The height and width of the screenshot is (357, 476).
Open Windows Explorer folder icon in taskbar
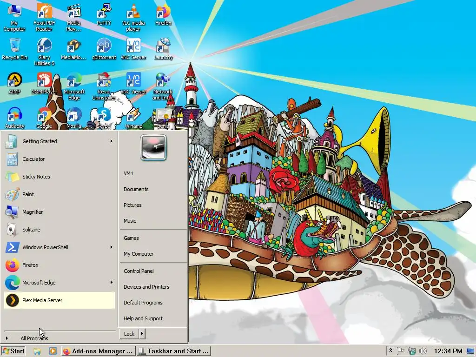pyautogui.click(x=37, y=351)
